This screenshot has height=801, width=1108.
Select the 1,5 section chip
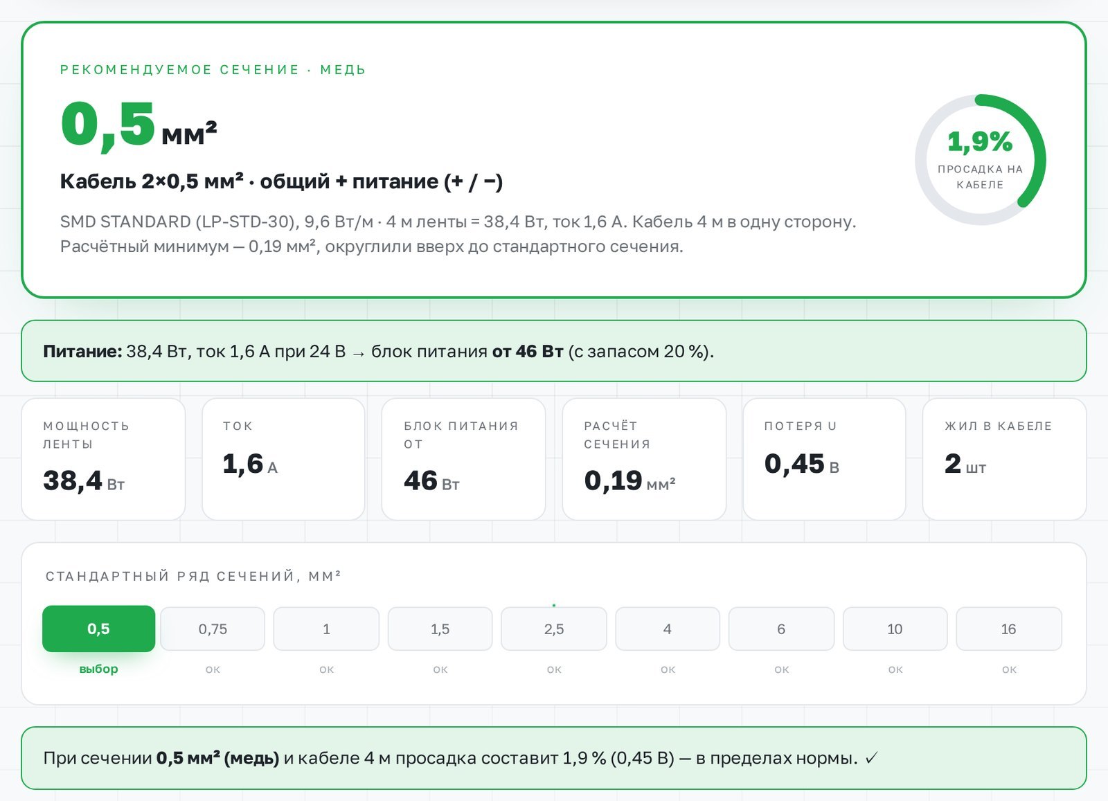440,629
